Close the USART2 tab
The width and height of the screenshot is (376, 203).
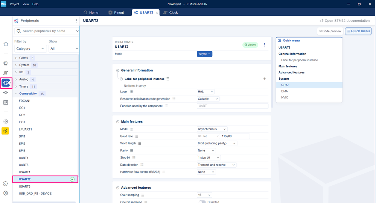click(x=157, y=13)
